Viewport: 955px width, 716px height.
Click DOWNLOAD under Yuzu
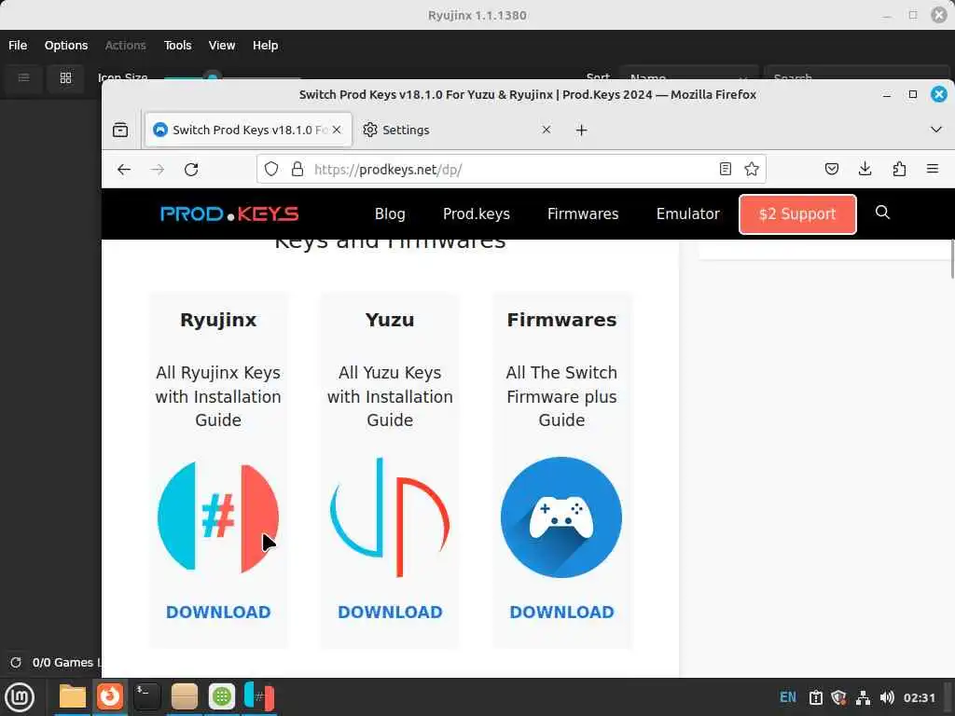[x=390, y=612]
